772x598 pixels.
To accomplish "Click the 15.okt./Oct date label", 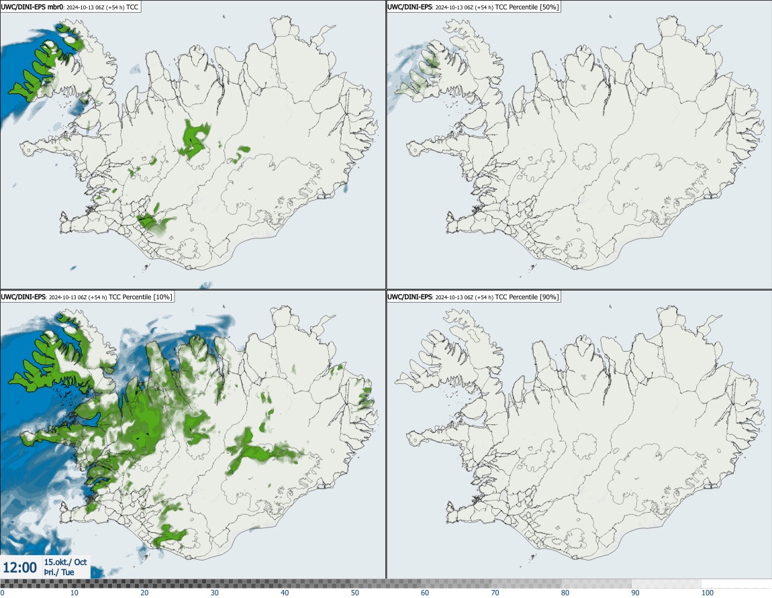I will tap(65, 562).
